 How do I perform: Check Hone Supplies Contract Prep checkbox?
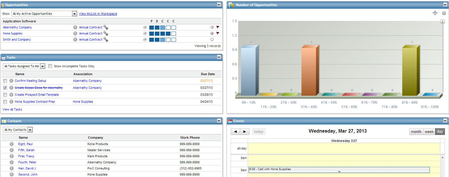[5, 102]
